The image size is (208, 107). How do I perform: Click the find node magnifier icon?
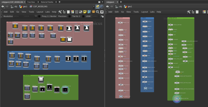coord(97,12)
